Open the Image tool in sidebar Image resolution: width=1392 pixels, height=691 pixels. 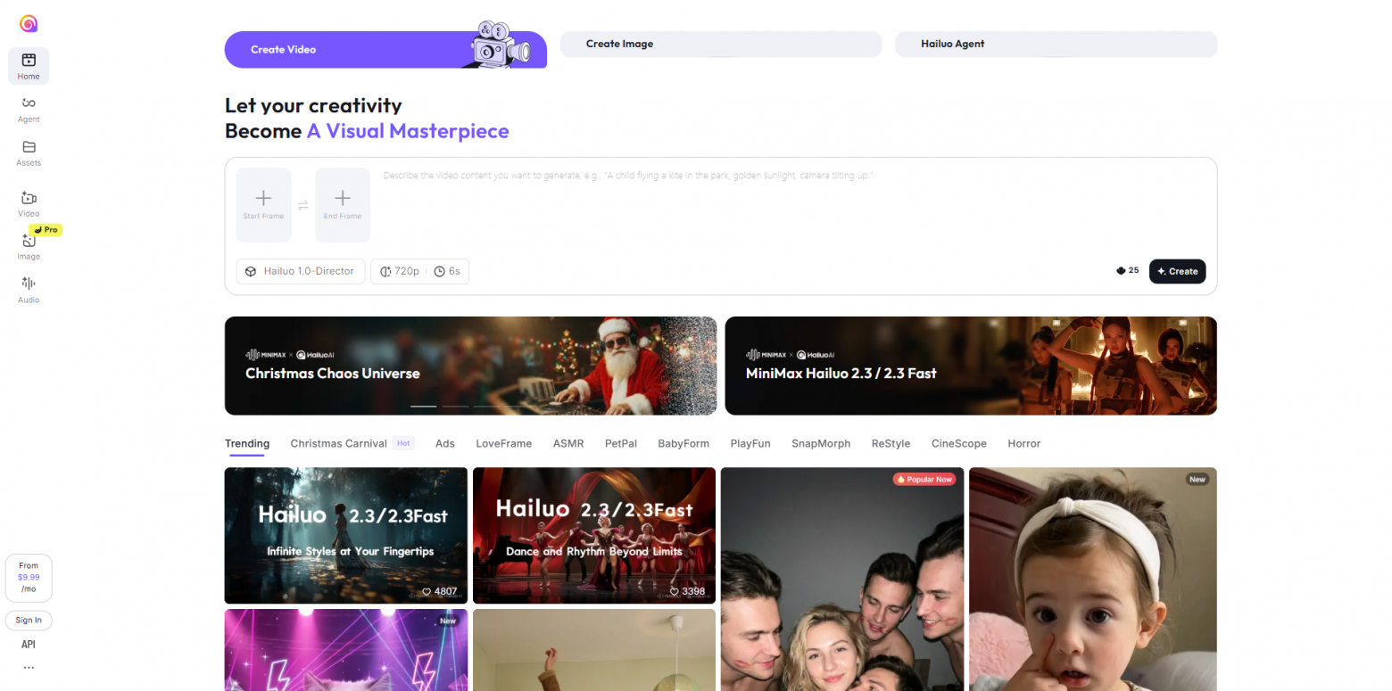click(29, 241)
